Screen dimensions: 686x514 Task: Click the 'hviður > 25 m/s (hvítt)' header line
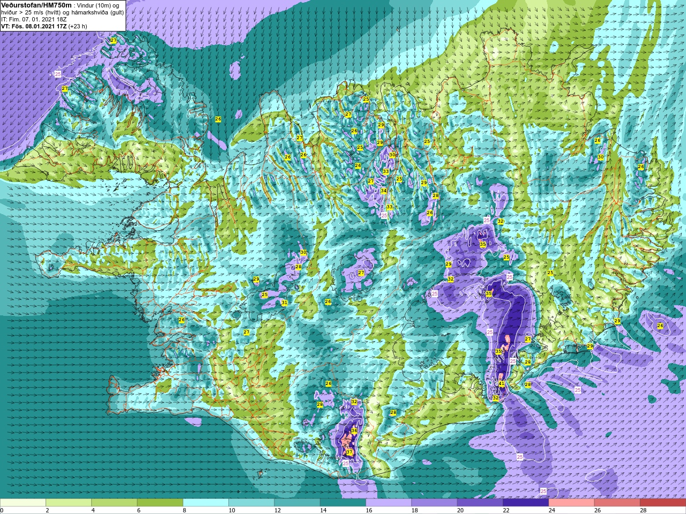pyautogui.click(x=63, y=12)
